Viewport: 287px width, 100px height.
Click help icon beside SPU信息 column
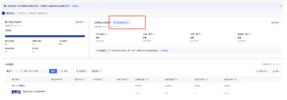click(102, 79)
